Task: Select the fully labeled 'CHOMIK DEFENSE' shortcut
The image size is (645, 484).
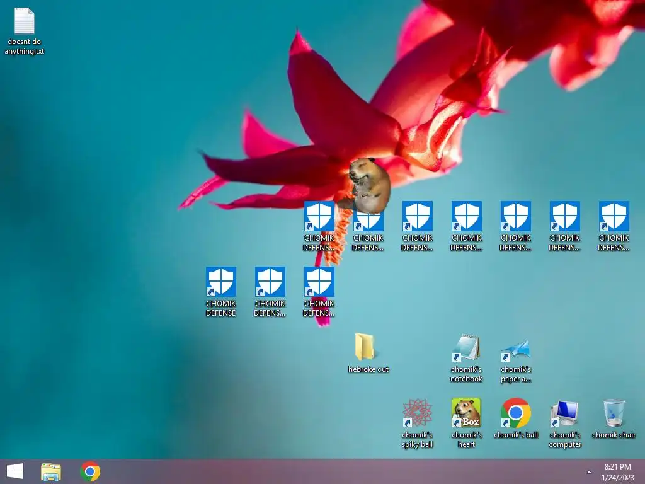Action: click(x=221, y=292)
